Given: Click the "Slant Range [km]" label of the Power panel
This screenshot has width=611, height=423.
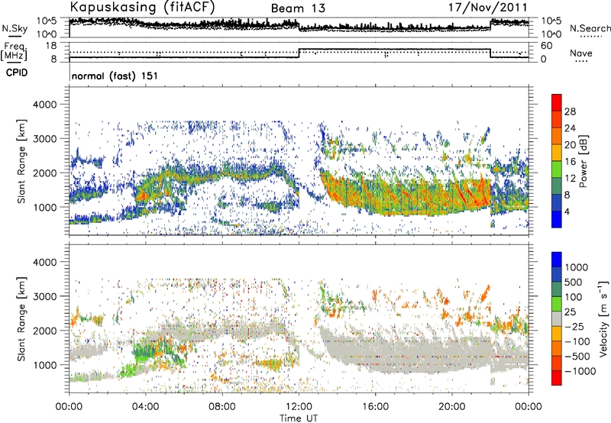Looking at the screenshot, I should (22, 161).
